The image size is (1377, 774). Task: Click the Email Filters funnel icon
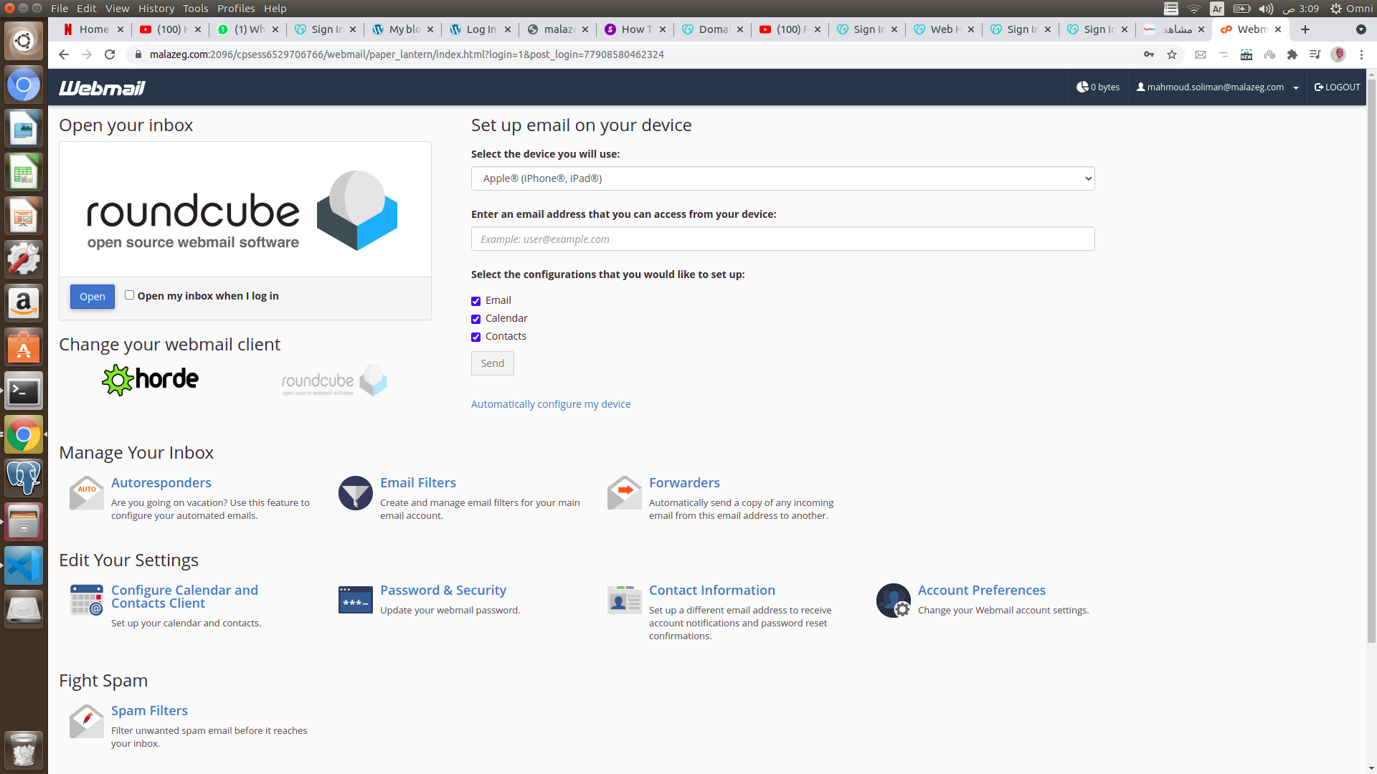tap(356, 493)
